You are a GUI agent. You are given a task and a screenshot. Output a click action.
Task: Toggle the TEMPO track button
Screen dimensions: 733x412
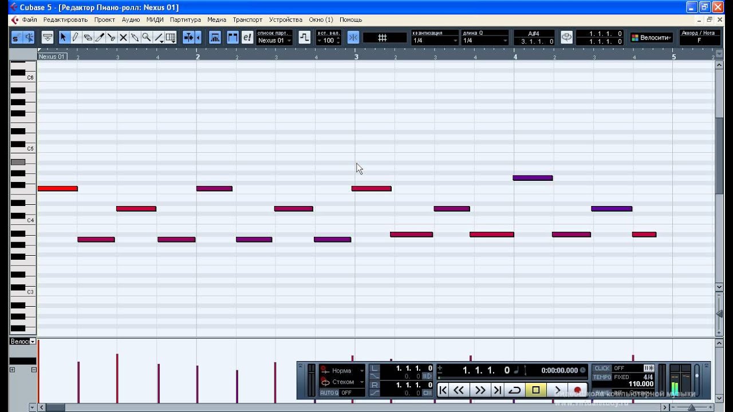(602, 377)
